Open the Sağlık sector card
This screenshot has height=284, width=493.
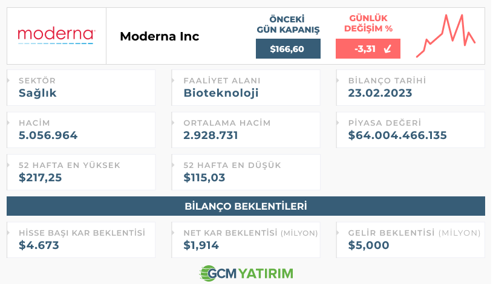pyautogui.click(x=81, y=88)
